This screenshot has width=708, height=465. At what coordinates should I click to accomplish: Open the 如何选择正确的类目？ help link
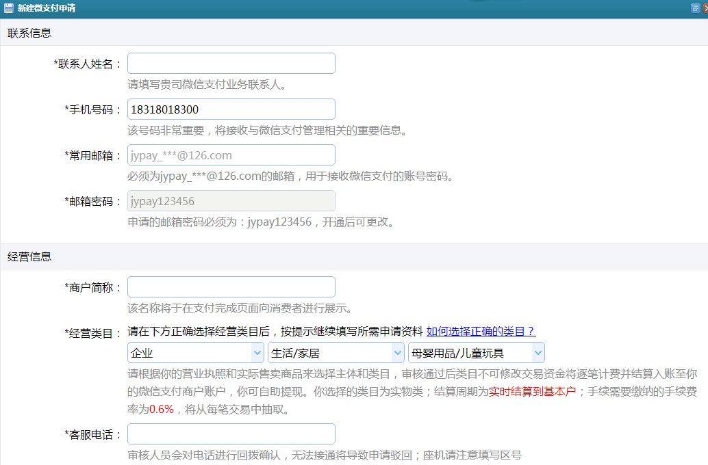pos(481,332)
